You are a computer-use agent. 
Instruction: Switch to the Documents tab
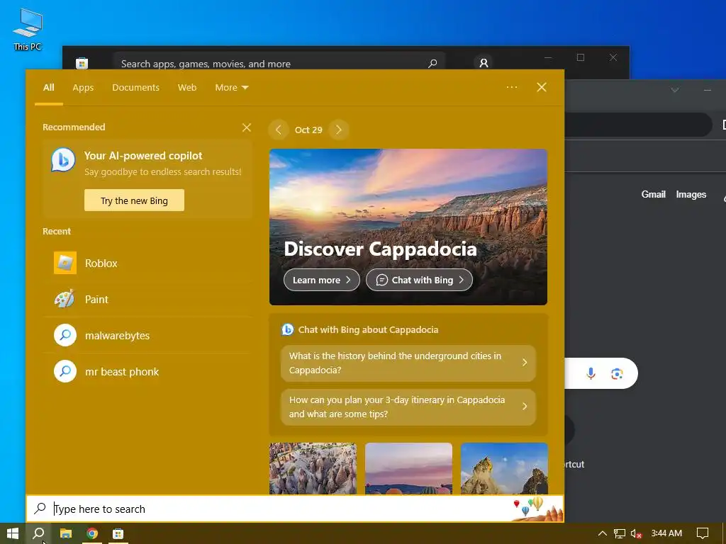point(135,87)
